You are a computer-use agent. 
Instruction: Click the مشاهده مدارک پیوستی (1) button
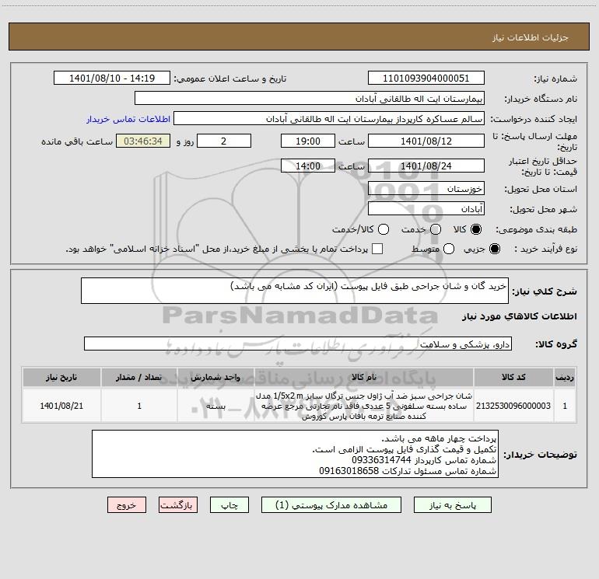point(331,505)
